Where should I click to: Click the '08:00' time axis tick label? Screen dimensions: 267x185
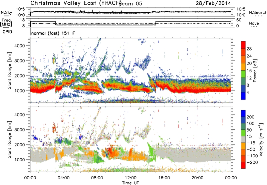(x=97, y=178)
